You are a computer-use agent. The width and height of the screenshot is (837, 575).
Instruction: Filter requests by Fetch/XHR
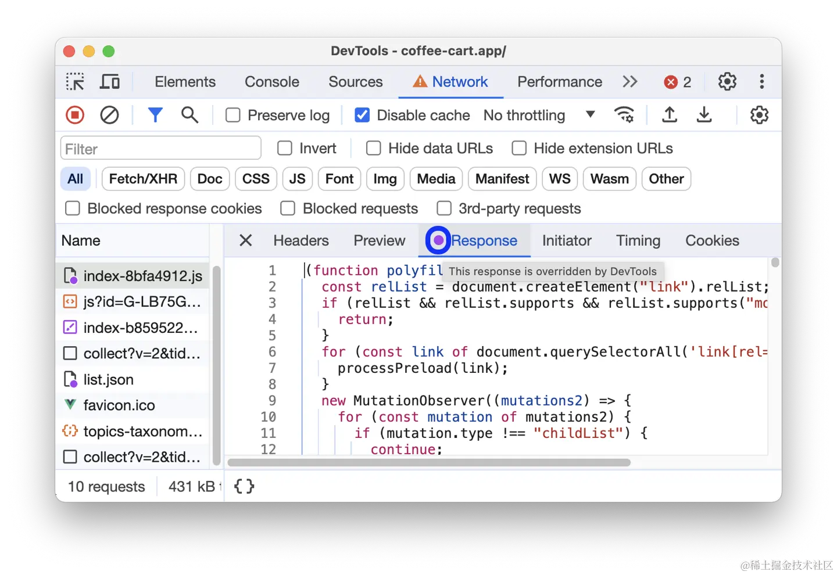click(x=142, y=179)
